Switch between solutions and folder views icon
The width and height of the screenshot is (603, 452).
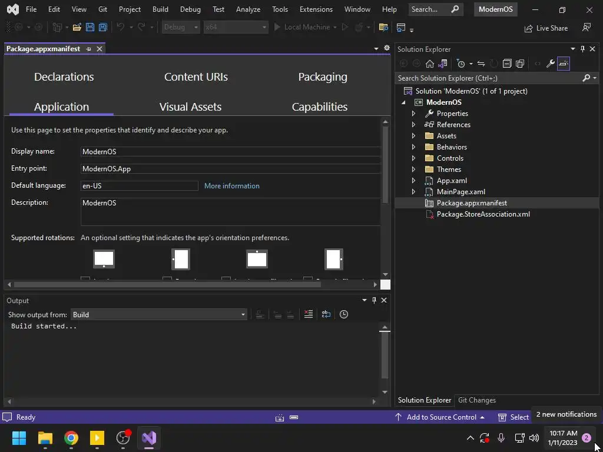443,64
